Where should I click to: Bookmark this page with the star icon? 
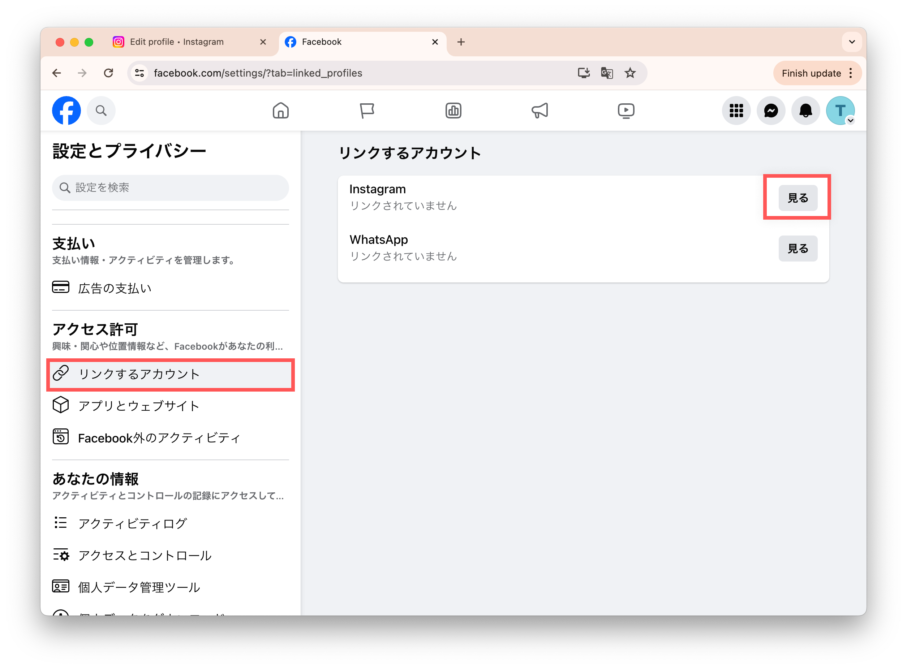tap(630, 73)
